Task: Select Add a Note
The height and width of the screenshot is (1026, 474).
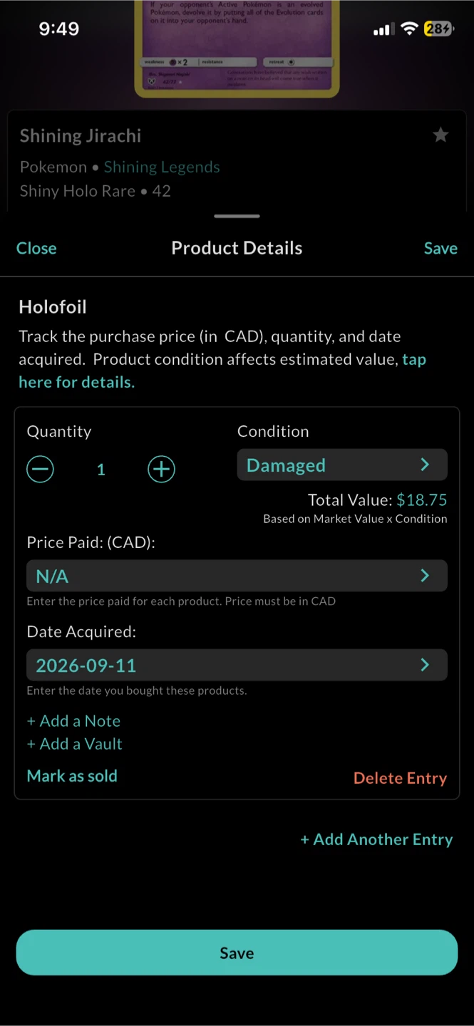Action: click(x=73, y=721)
